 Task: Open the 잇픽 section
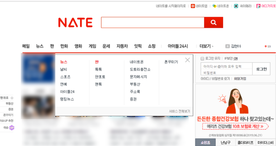tap(138, 46)
